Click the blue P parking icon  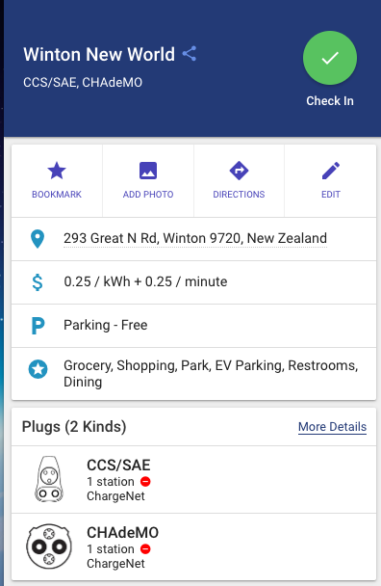[x=38, y=326]
